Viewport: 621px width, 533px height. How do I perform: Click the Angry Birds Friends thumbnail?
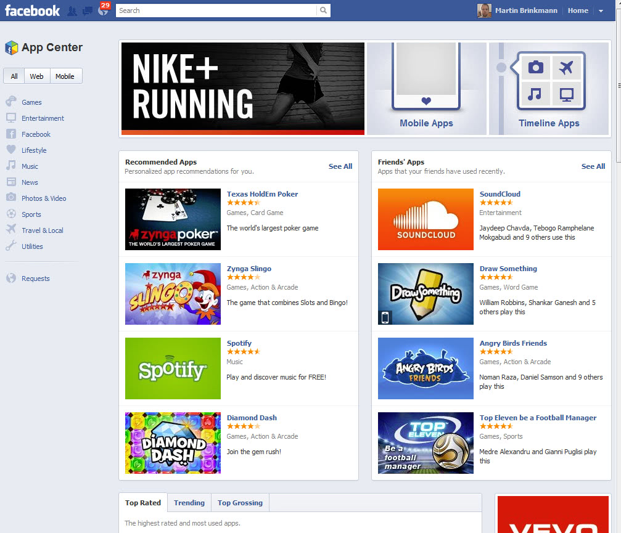click(x=426, y=368)
